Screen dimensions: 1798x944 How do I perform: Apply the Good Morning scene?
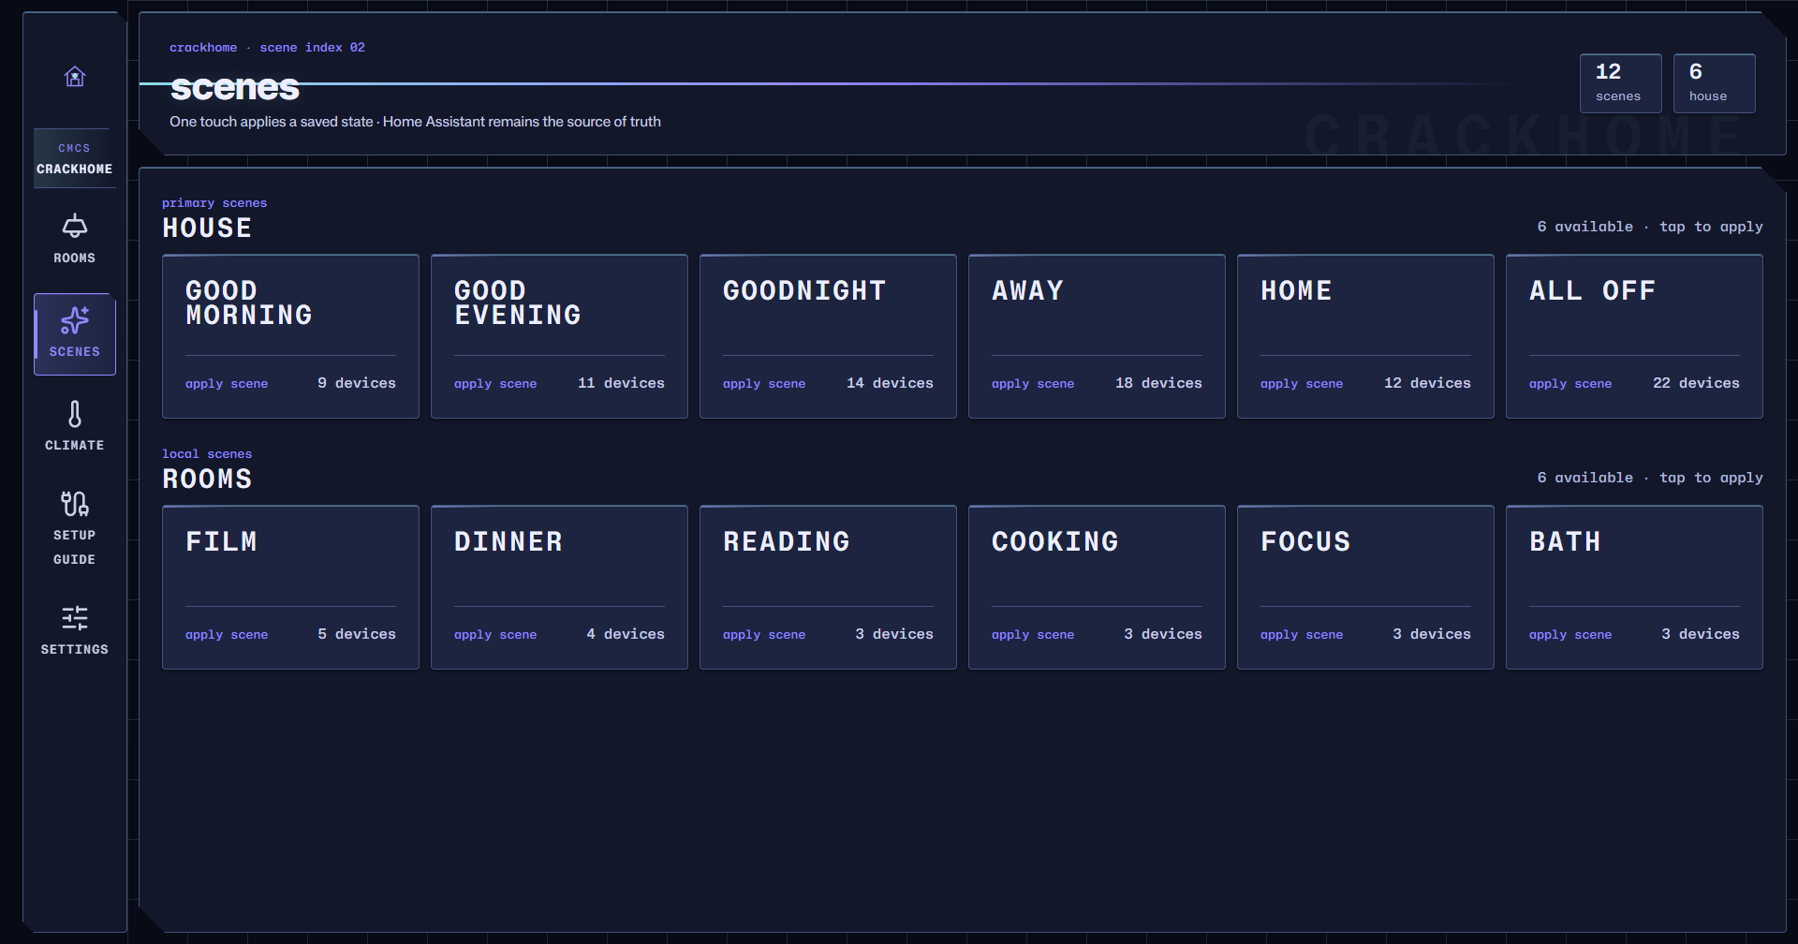point(290,336)
